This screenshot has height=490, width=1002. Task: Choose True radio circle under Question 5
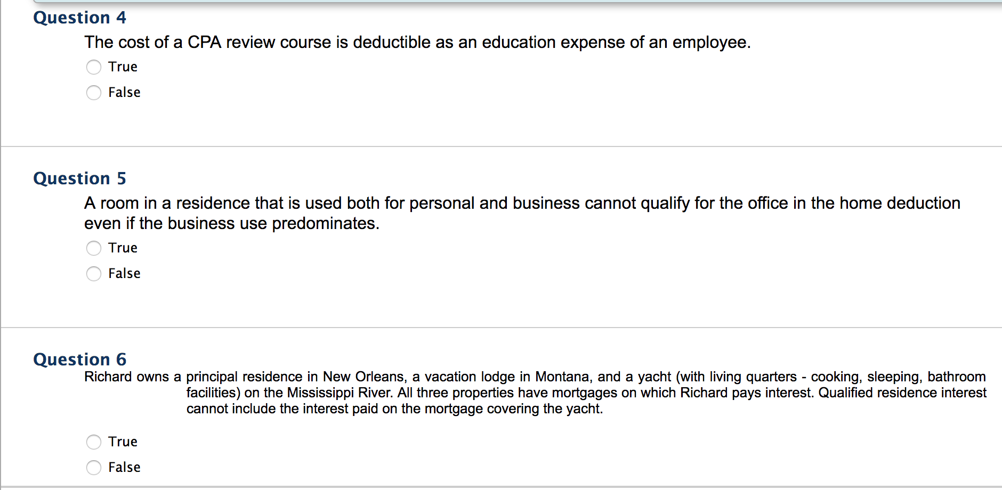pyautogui.click(x=94, y=248)
